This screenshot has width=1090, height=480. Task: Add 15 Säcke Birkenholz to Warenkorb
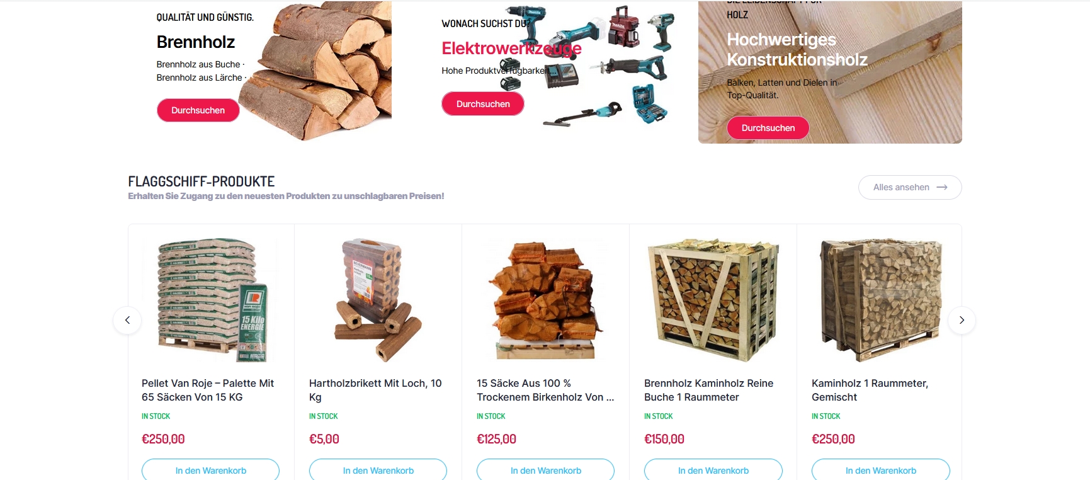click(x=546, y=470)
